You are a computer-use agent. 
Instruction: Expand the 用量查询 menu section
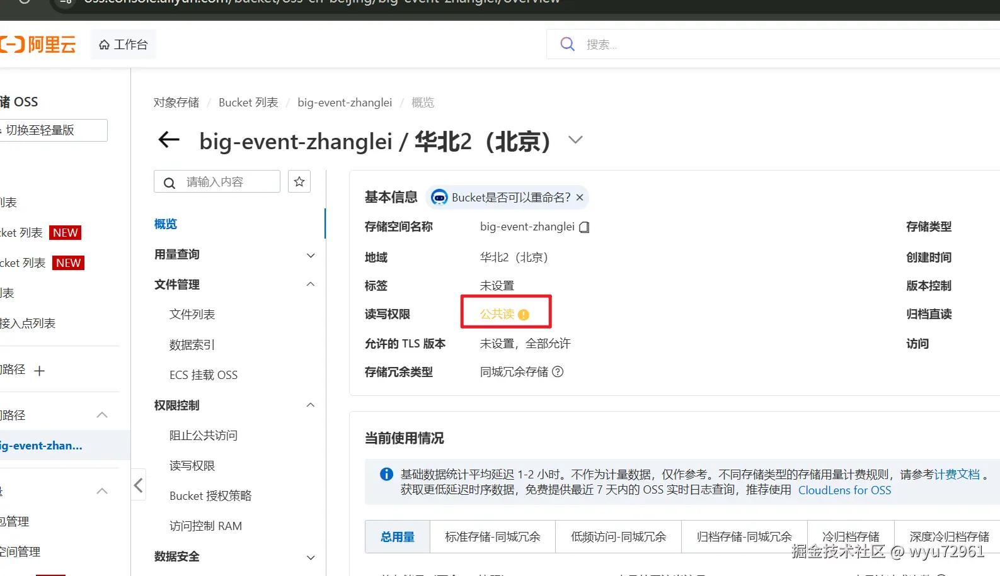pos(234,254)
